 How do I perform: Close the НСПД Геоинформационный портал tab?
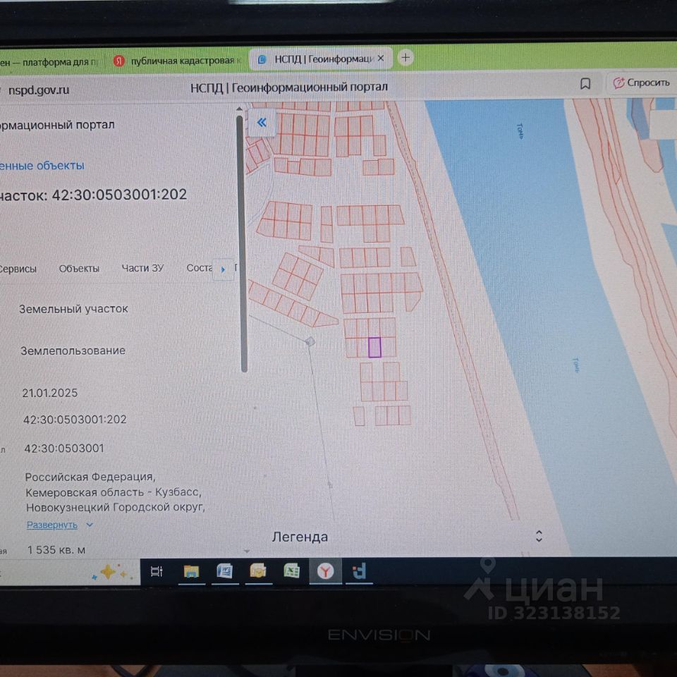pyautogui.click(x=380, y=59)
